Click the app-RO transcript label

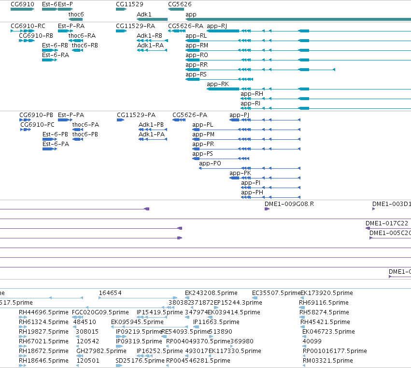coord(197,56)
